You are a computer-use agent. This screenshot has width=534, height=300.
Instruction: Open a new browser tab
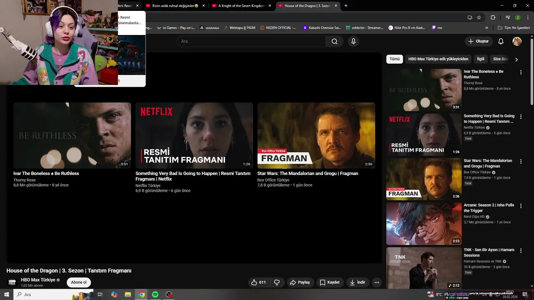(346, 6)
